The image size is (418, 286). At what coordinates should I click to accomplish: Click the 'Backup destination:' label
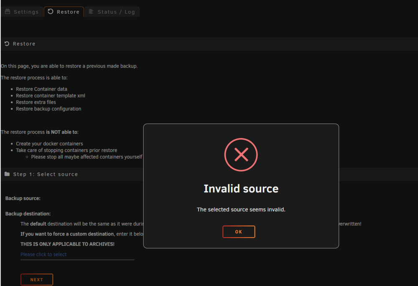[28, 214]
